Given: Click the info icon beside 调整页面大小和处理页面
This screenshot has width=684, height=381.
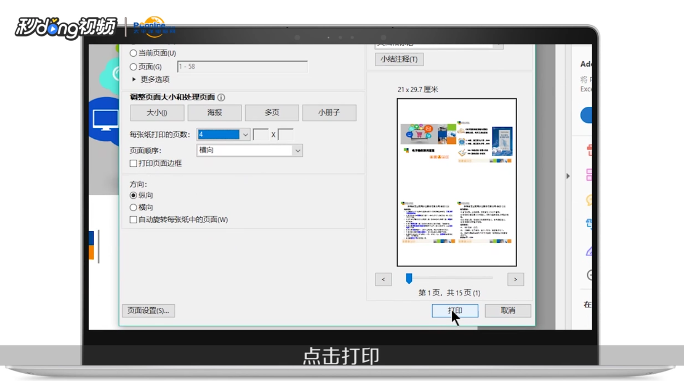Looking at the screenshot, I should click(x=221, y=97).
